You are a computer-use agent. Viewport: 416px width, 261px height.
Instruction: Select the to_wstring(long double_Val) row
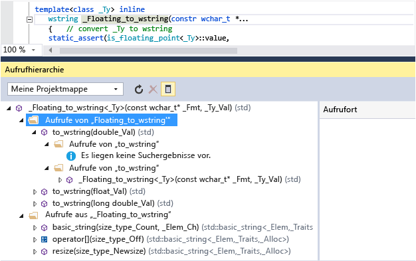(113, 203)
